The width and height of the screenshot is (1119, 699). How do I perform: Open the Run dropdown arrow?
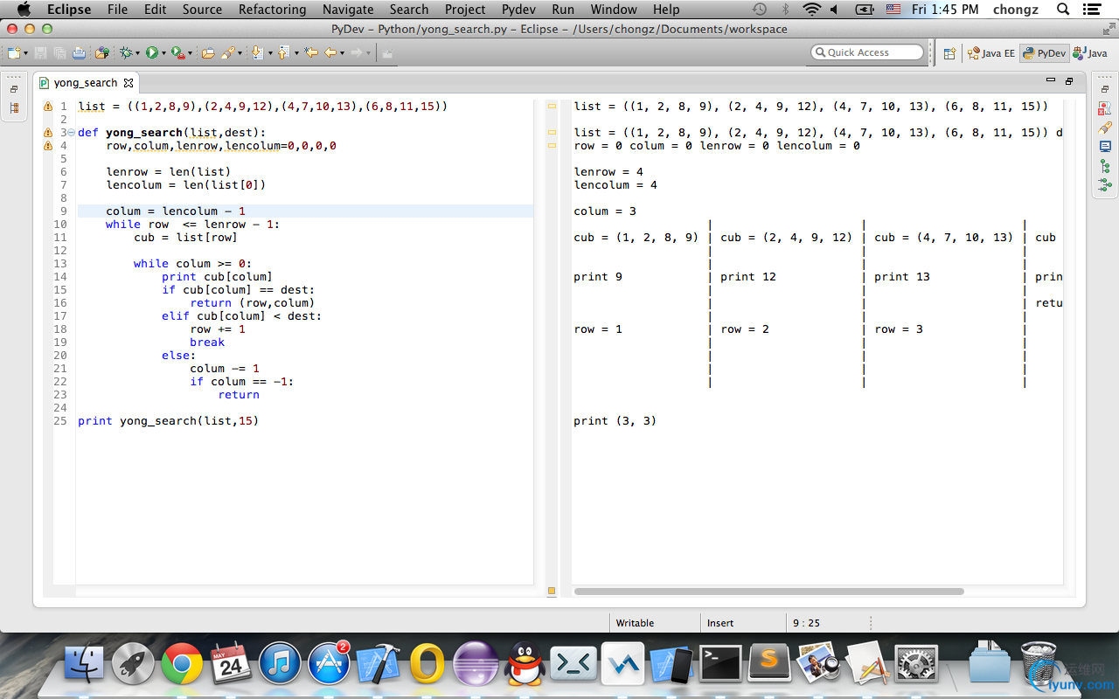point(163,53)
